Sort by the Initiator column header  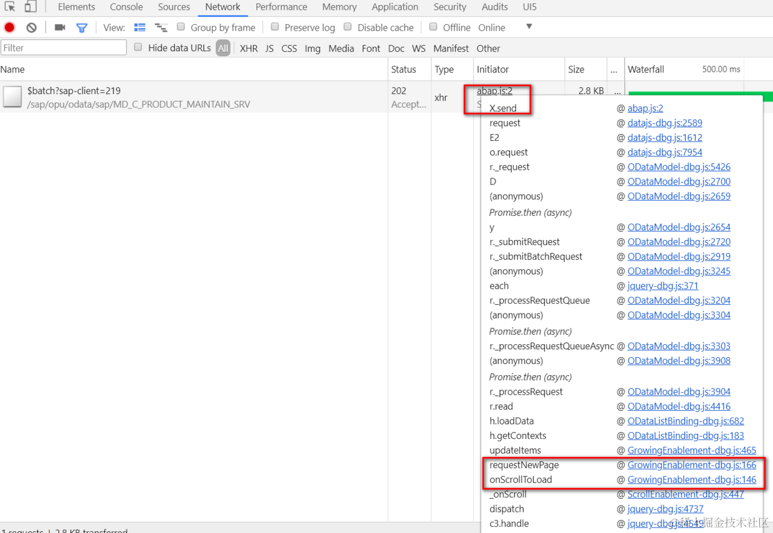(x=517, y=69)
